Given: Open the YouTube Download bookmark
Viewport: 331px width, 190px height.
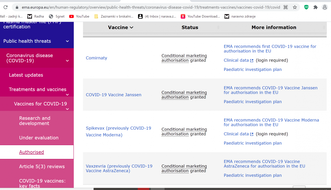Looking at the screenshot, I should tap(201, 16).
